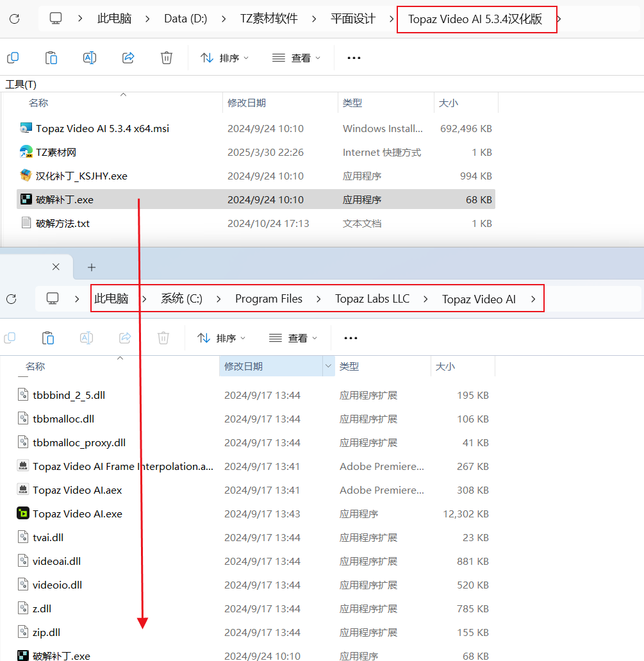The image size is (644, 661).
Task: Select the 破解补丁.exe row in the upper window
Action: click(x=256, y=199)
